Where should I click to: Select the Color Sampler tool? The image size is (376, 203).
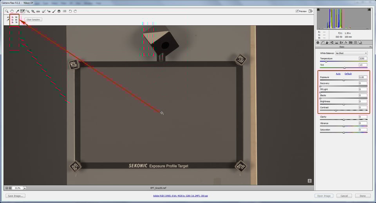tap(23, 11)
